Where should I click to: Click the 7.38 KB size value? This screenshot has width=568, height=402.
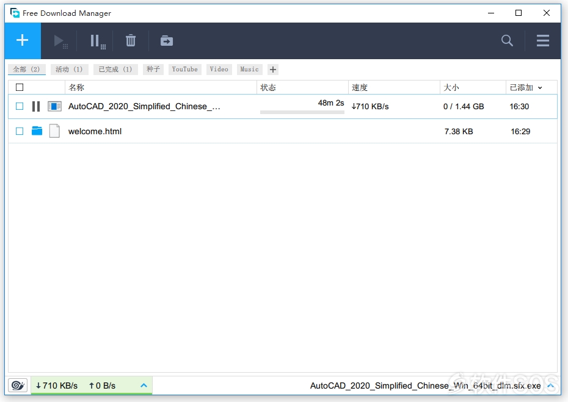(x=459, y=131)
